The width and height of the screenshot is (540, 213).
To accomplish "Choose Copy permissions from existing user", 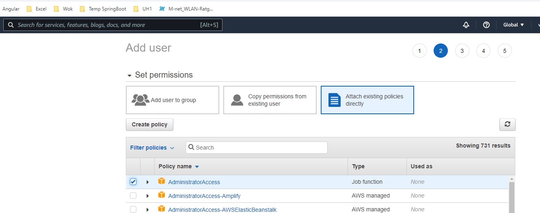I will tap(270, 100).
